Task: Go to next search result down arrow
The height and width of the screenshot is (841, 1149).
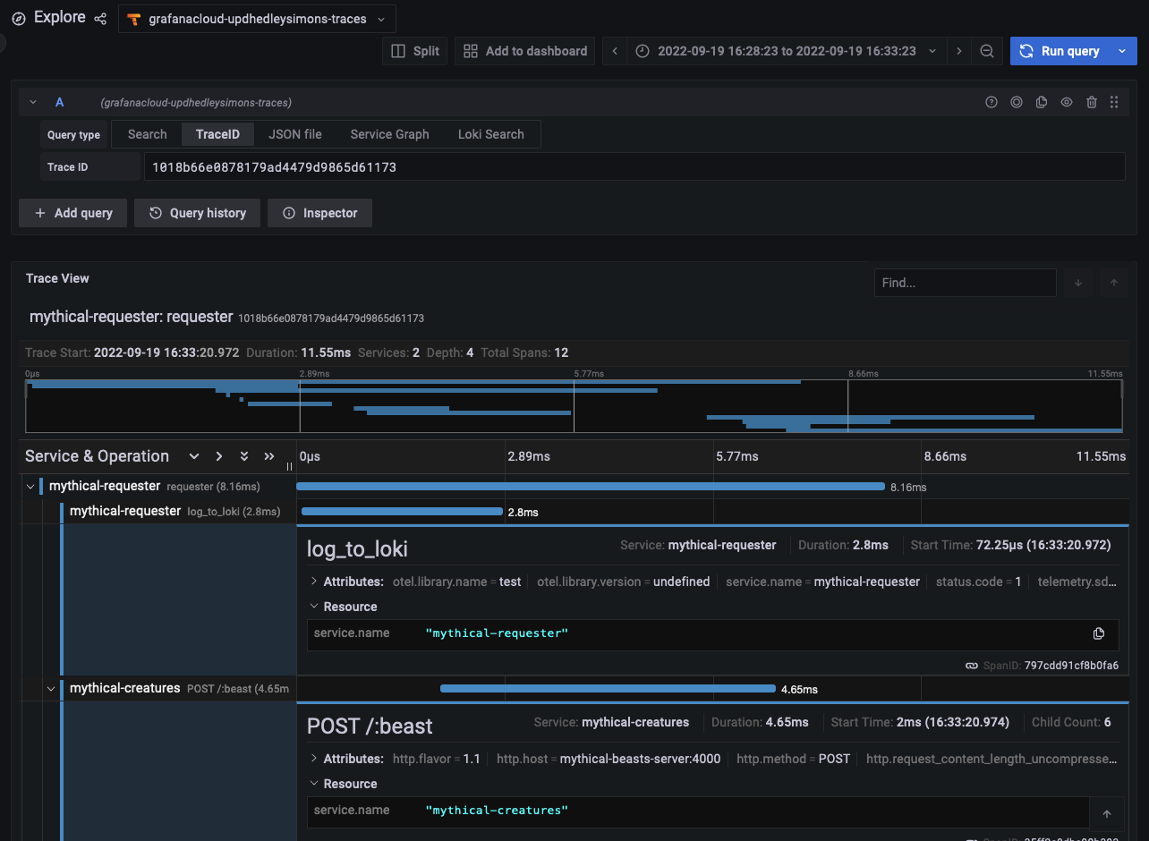Action: (x=1078, y=283)
